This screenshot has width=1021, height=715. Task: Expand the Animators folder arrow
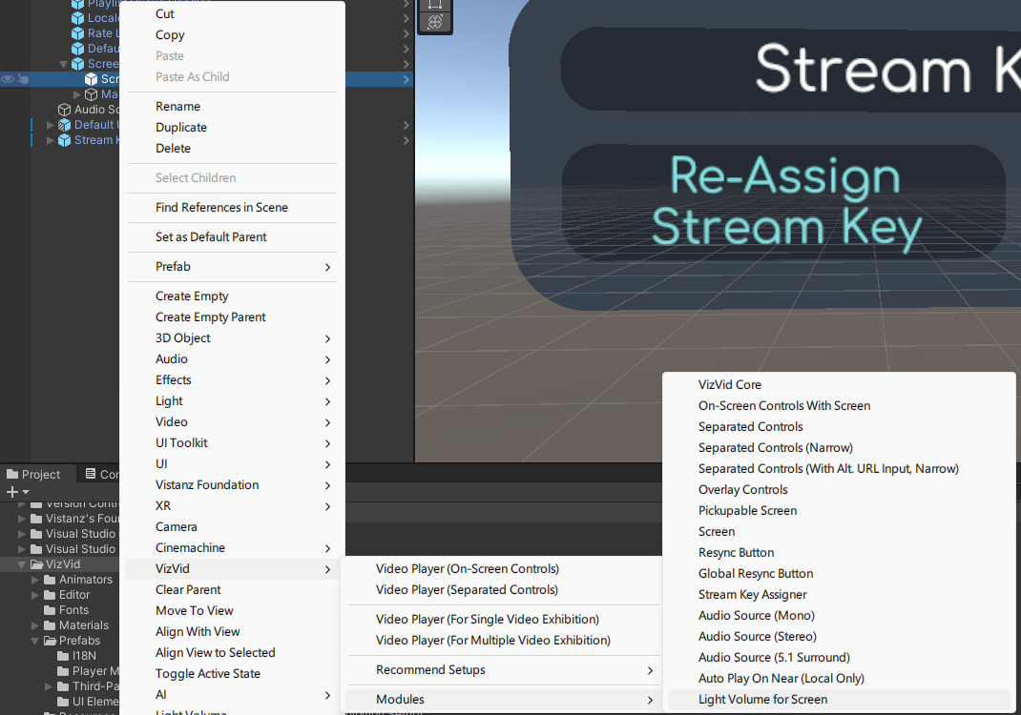(x=36, y=580)
